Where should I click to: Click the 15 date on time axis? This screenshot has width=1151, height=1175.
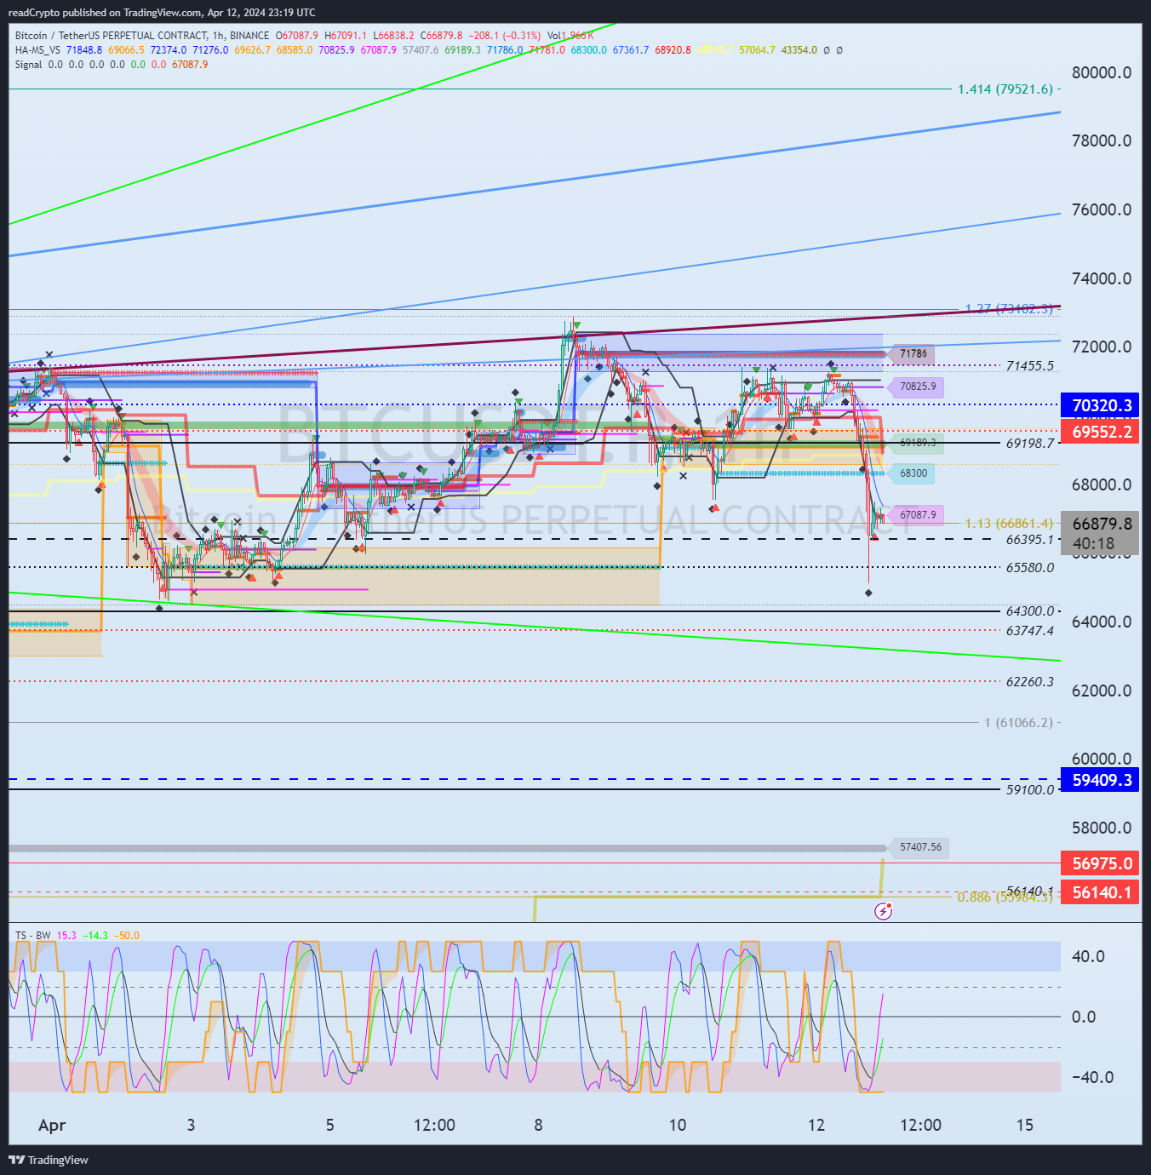click(x=1025, y=1126)
